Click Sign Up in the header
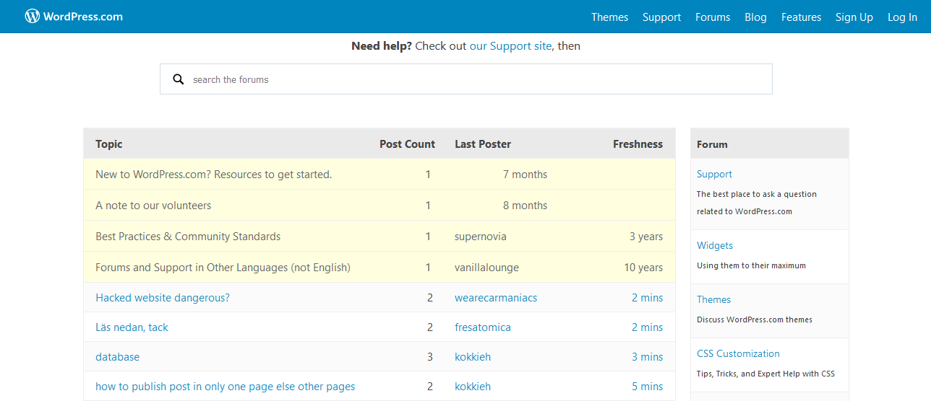931x401 pixels. (x=854, y=17)
